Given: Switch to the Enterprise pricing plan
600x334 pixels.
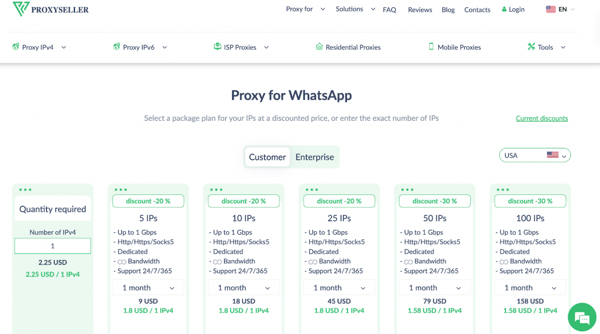Looking at the screenshot, I should point(314,157).
